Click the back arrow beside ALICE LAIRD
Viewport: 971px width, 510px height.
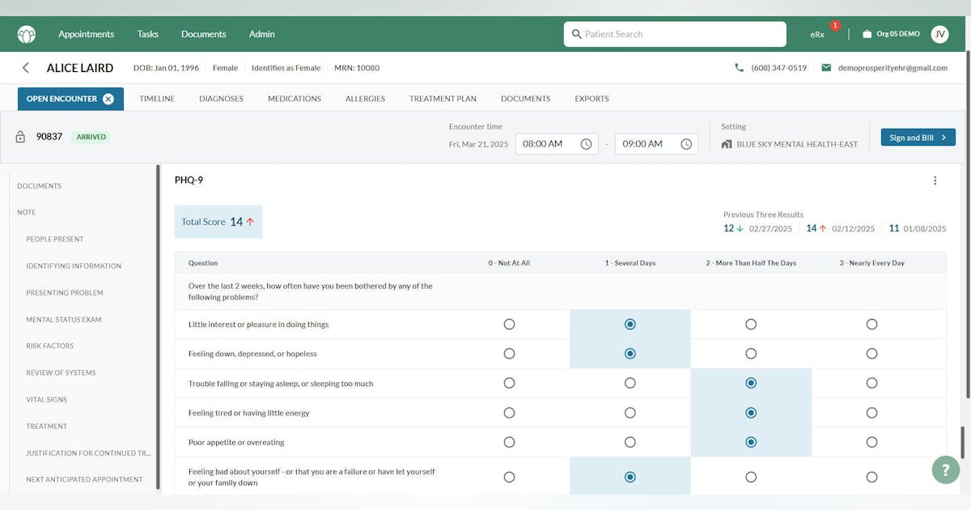click(25, 68)
